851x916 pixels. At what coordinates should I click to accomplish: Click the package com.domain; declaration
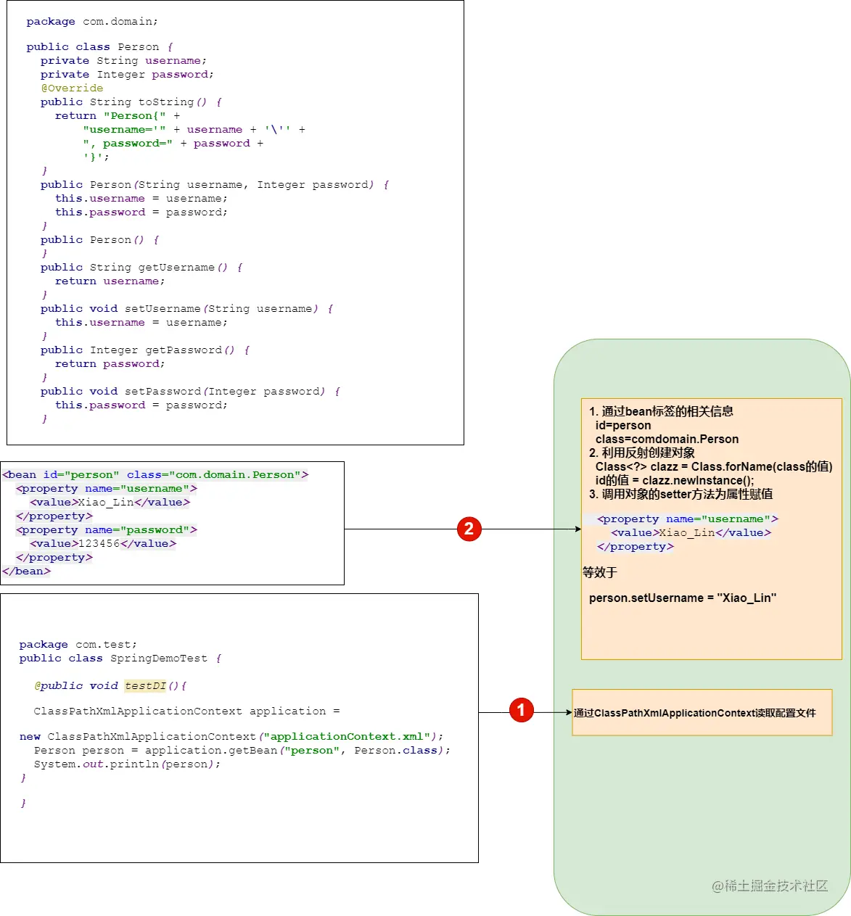click(x=92, y=22)
